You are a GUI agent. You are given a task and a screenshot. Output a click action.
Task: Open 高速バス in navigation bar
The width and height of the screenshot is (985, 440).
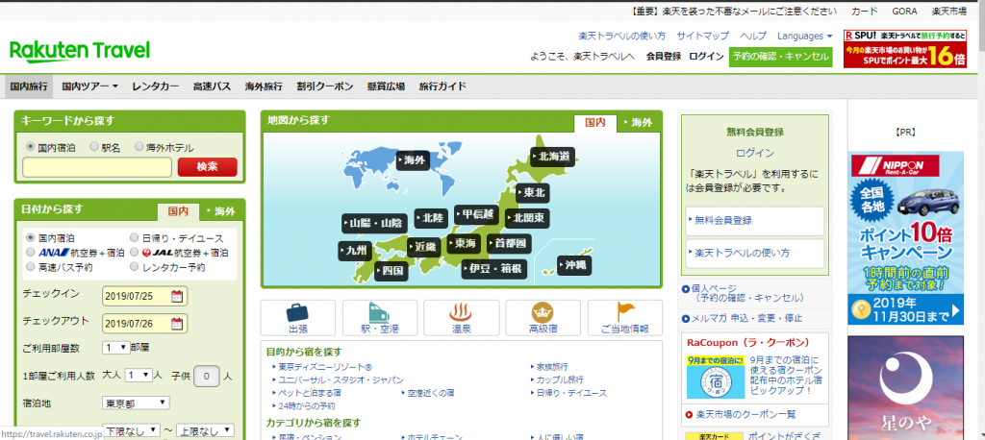point(212,86)
